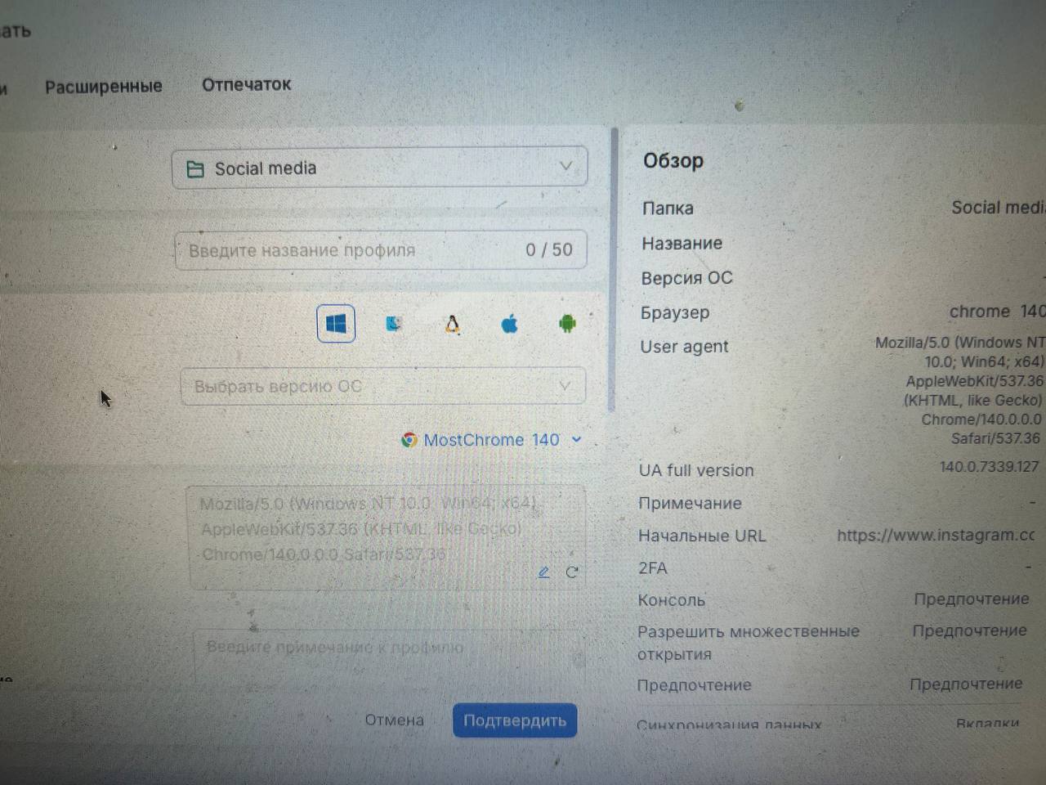This screenshot has width=1046, height=785.
Task: Focus the profile note input field
Action: pos(389,653)
